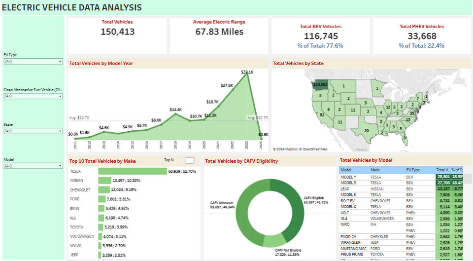Open the EV Type filter dropdown

point(33,62)
